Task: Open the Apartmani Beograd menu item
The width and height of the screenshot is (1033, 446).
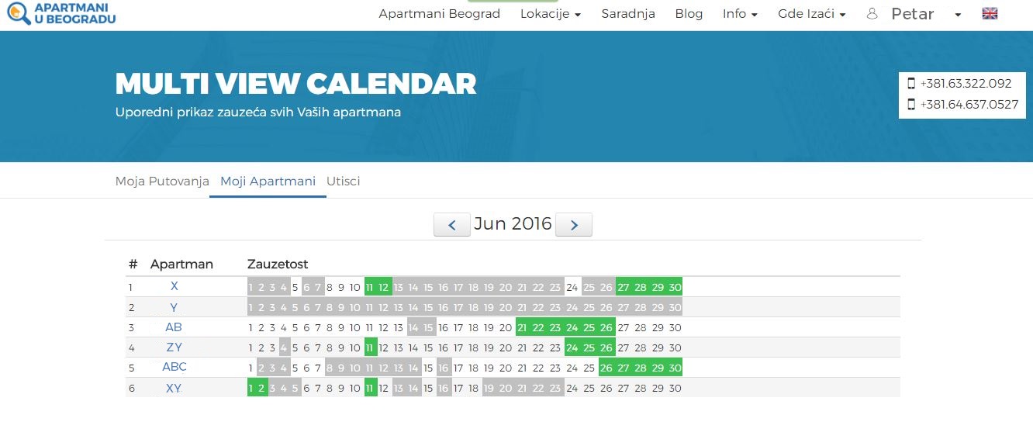Action: pyautogui.click(x=439, y=14)
